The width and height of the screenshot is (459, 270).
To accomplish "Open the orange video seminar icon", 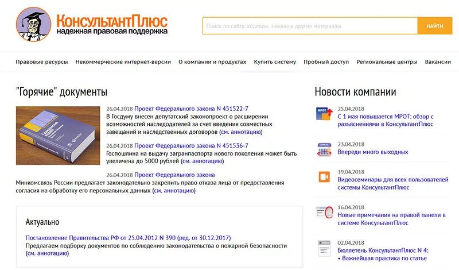I will [324, 177].
